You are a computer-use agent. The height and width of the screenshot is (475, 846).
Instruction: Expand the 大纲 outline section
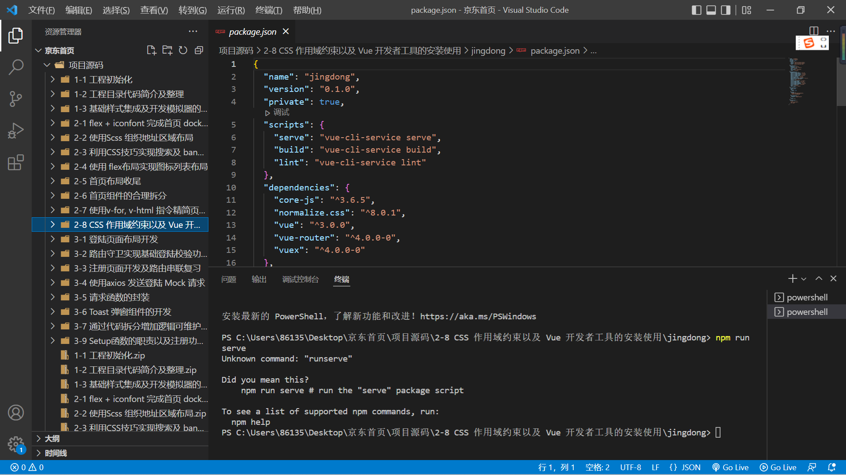120,438
